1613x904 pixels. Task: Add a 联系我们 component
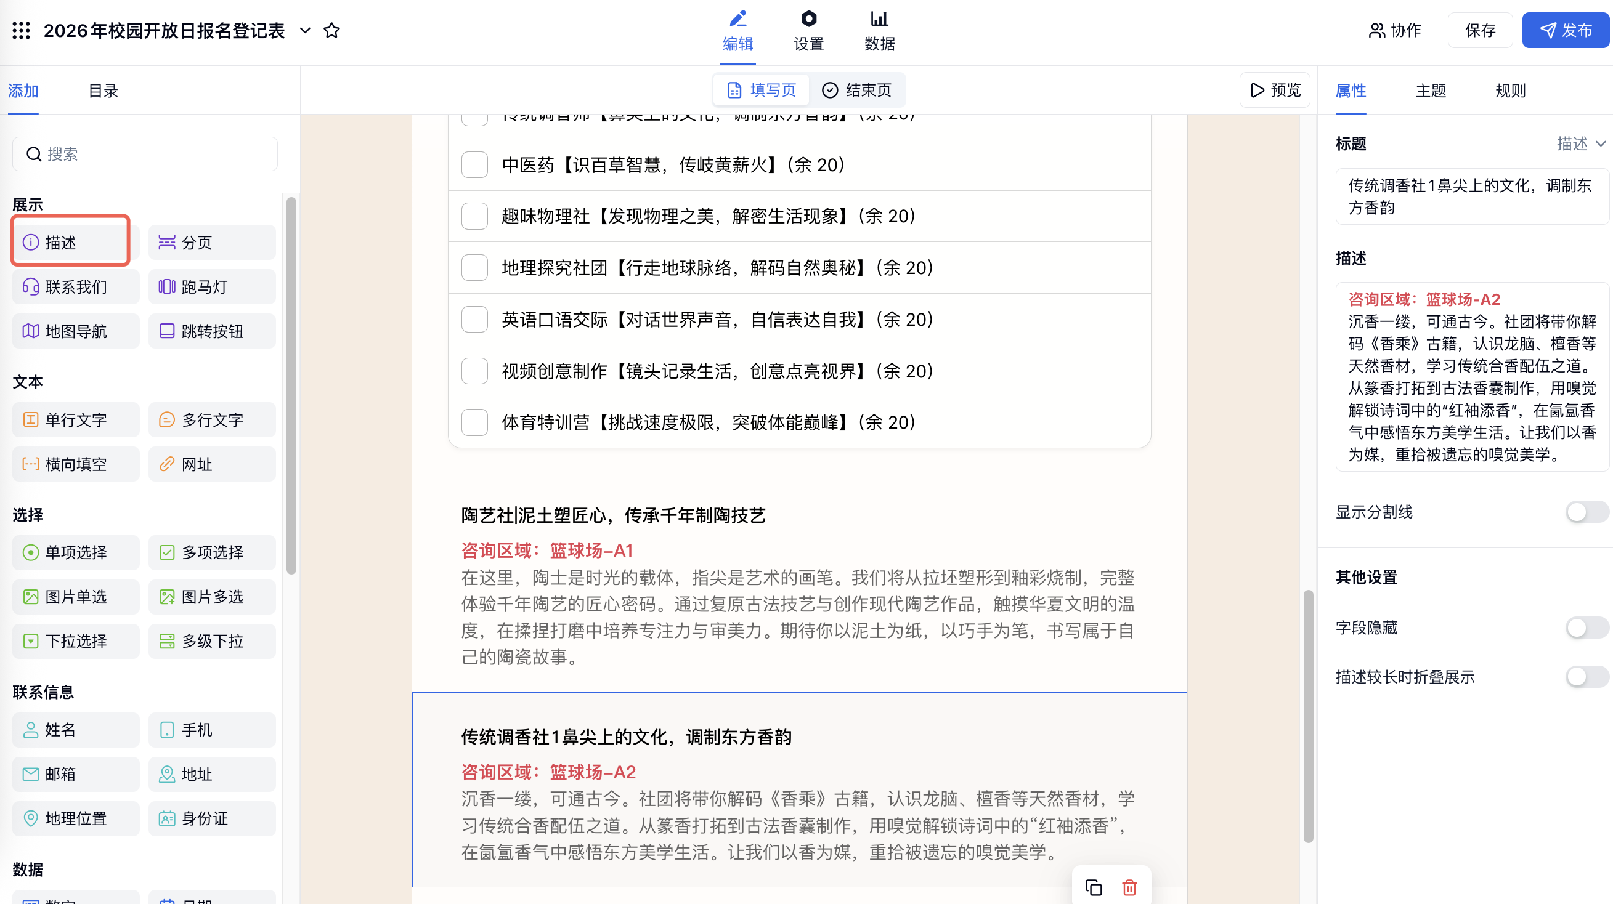pyautogui.click(x=76, y=287)
